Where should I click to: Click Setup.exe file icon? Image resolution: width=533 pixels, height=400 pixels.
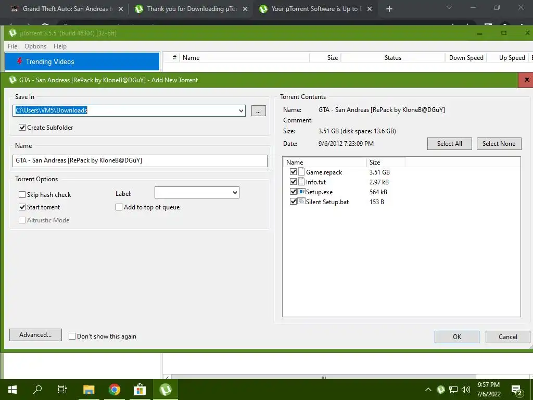tap(301, 192)
